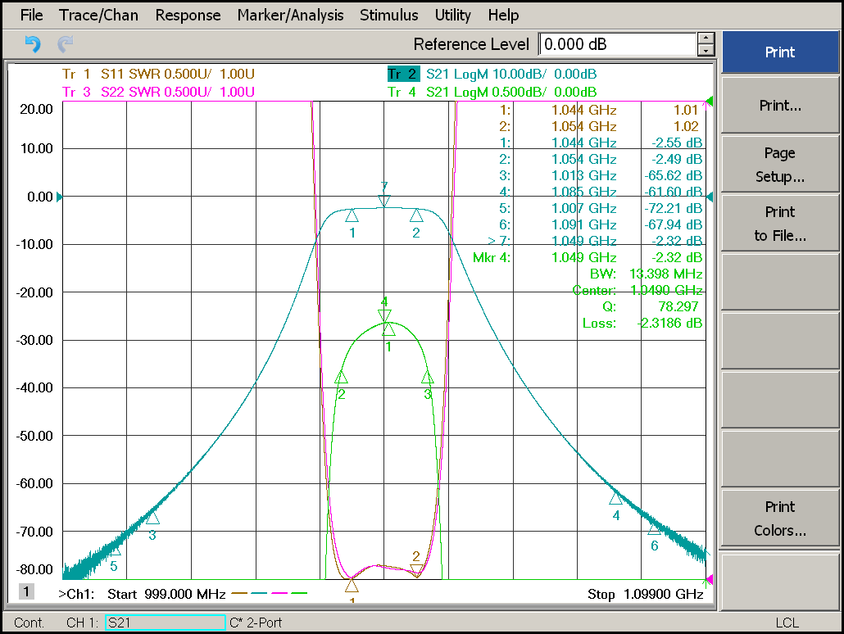844x634 pixels.
Task: Increase Reference Level with up stepper arrow
Action: click(706, 38)
